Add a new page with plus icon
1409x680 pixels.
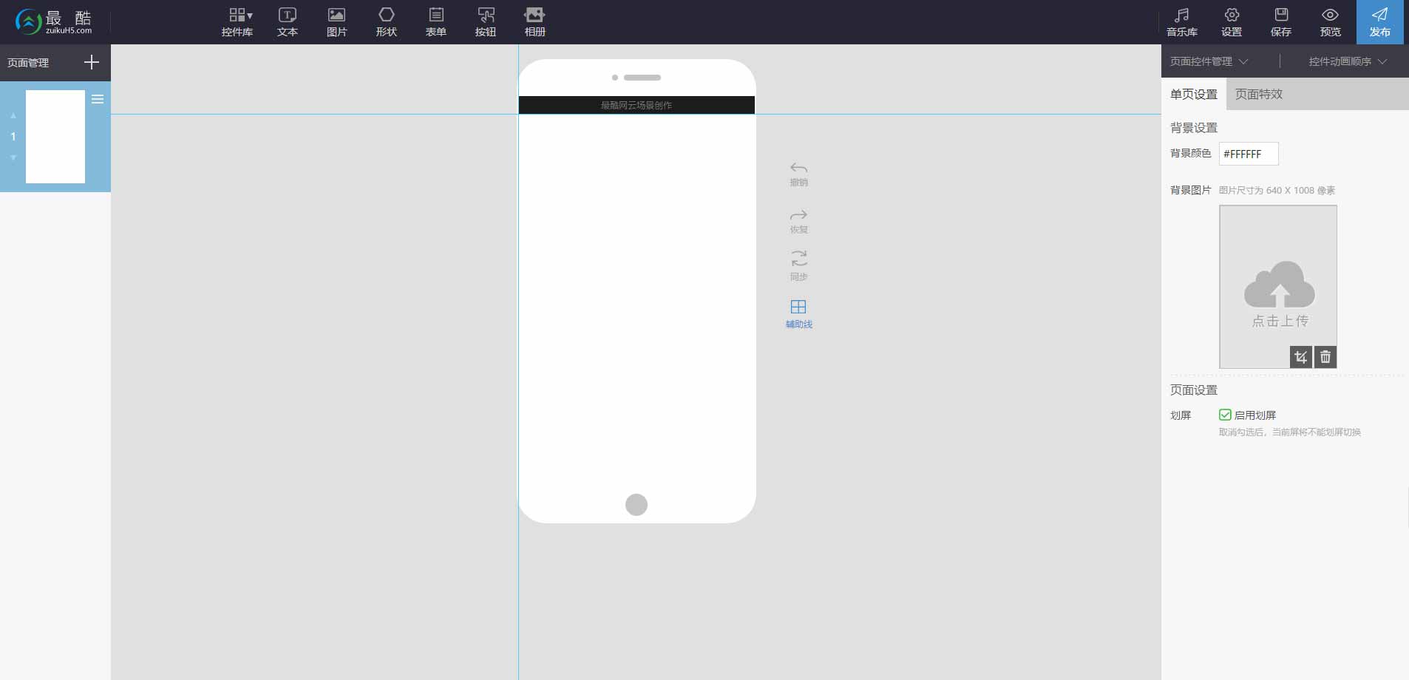click(x=91, y=62)
